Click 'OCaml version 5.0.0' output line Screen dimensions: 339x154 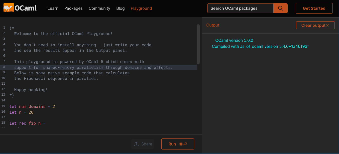tap(234, 40)
